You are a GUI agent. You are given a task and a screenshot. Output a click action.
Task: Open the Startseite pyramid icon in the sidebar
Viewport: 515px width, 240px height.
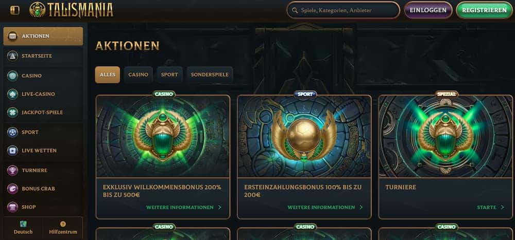tap(12, 56)
